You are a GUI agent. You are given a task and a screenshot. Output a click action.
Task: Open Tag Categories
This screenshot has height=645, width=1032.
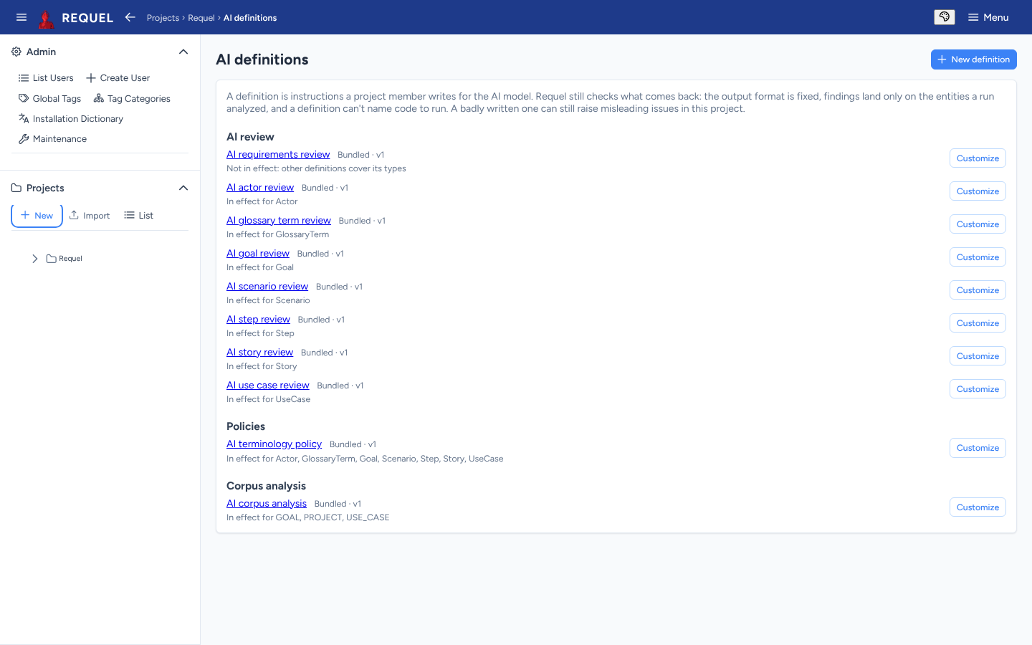click(132, 99)
